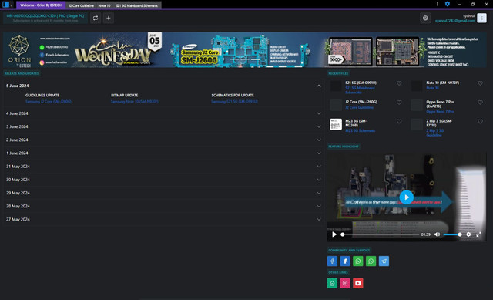The width and height of the screenshot is (493, 300).
Task: Favorite the J2 Core (SM-J260G) recent file
Action: point(399,103)
